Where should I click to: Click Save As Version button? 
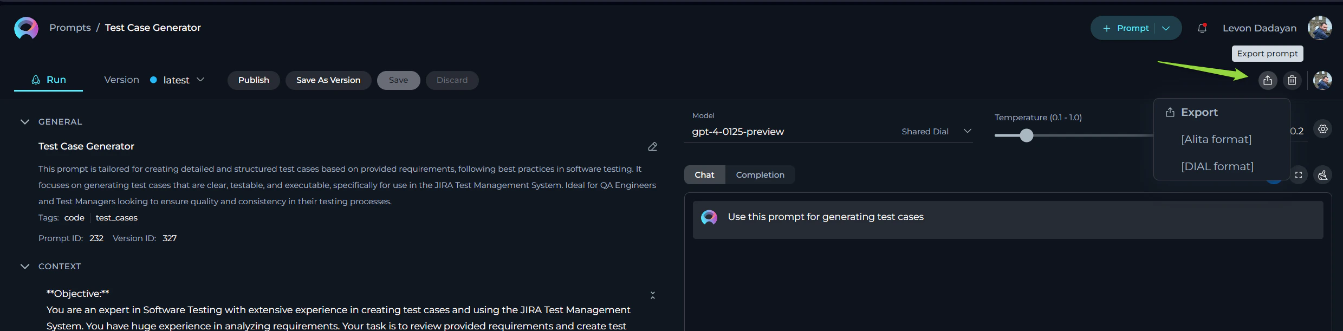(328, 80)
